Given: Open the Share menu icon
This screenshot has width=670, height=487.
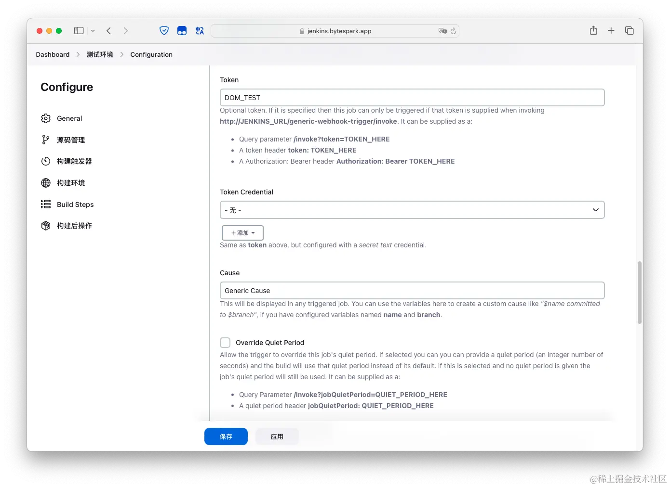Looking at the screenshot, I should (593, 30).
